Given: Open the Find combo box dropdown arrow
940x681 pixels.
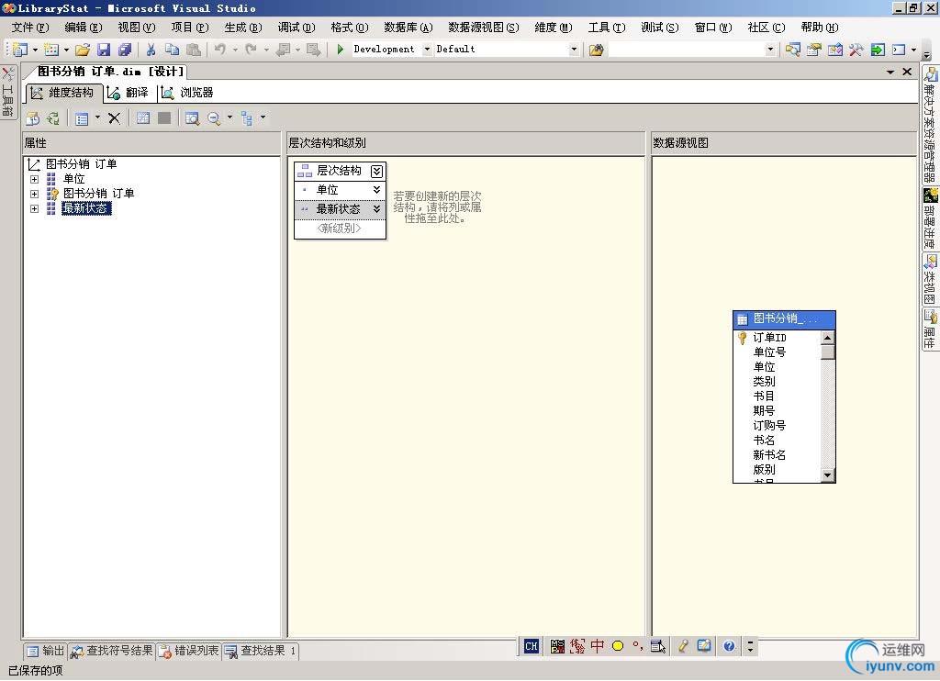Looking at the screenshot, I should 770,50.
